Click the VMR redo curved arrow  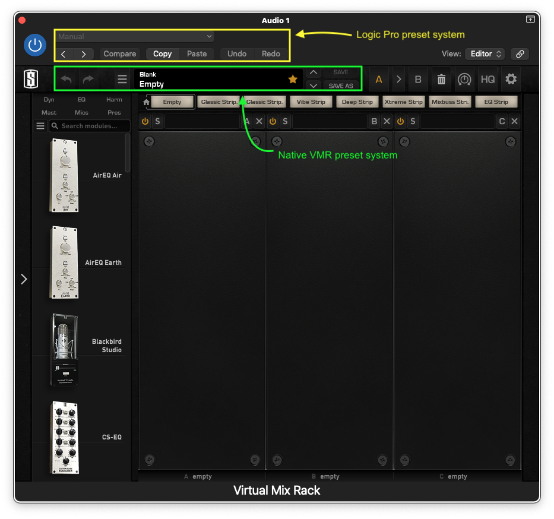pyautogui.click(x=88, y=79)
